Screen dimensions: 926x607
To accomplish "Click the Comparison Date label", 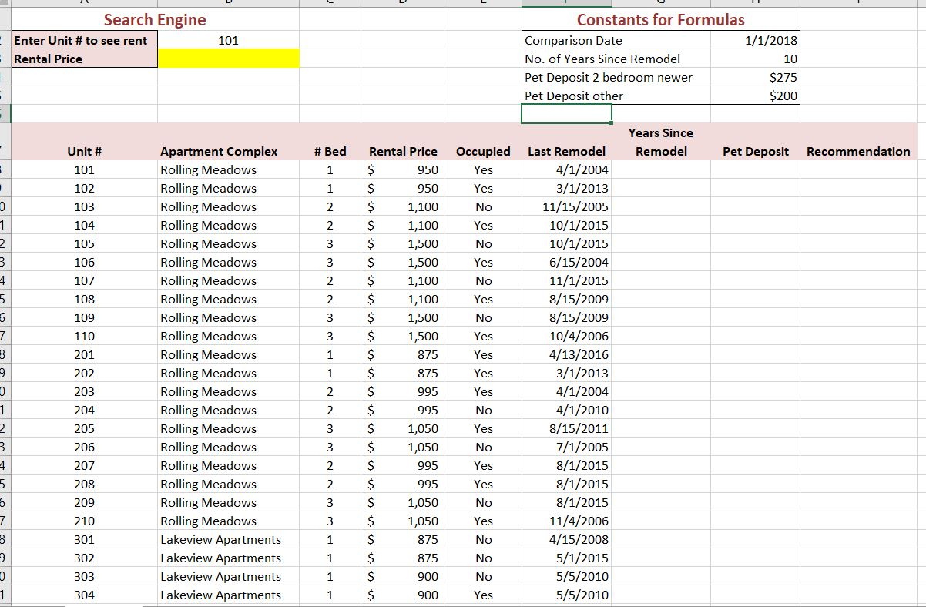I will (573, 40).
